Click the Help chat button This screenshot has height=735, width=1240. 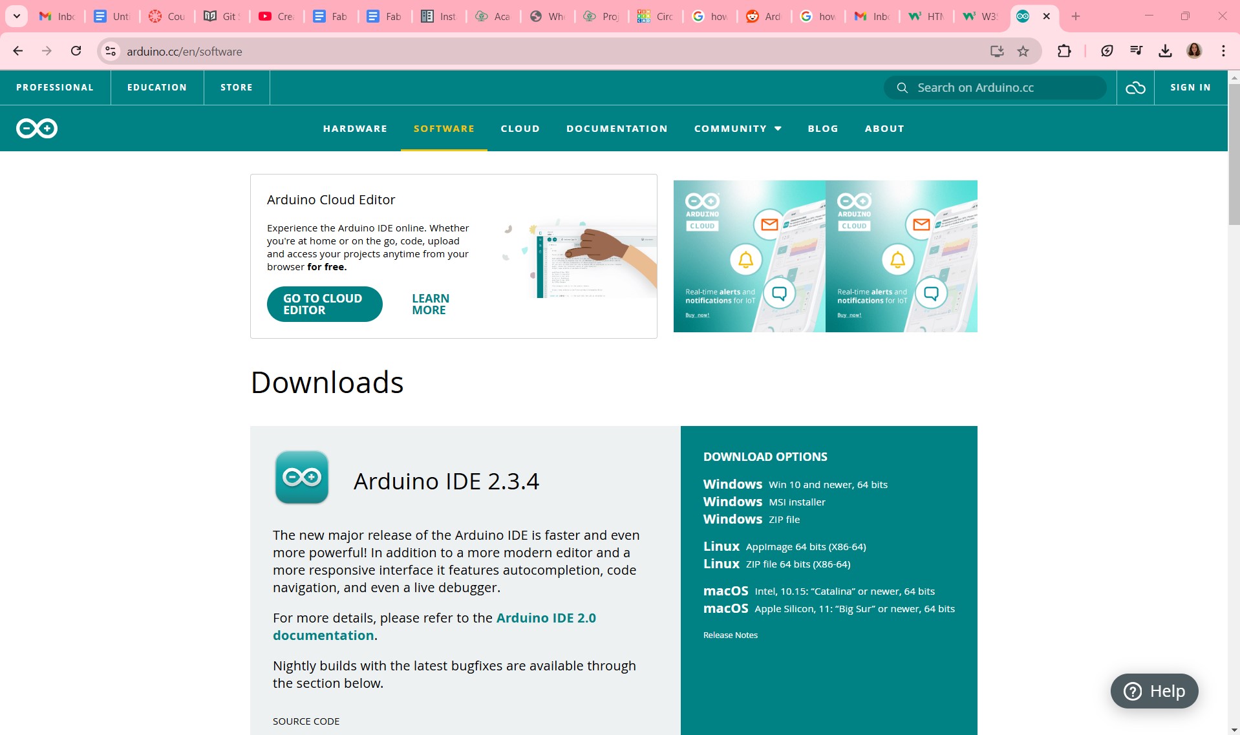click(x=1154, y=691)
